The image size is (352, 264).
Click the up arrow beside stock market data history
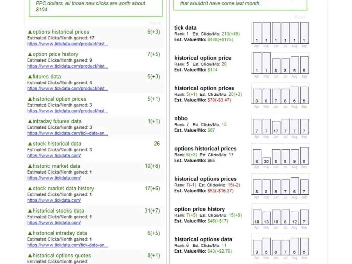point(30,189)
